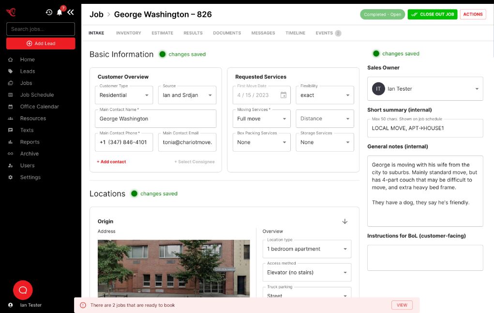The image size is (494, 313).
Task: Select the Intake tab
Action: [x=96, y=33]
